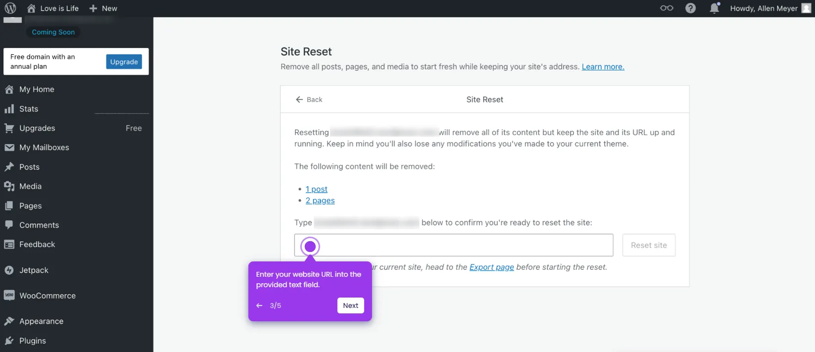
Task: Open the 1 post link
Action: click(316, 189)
